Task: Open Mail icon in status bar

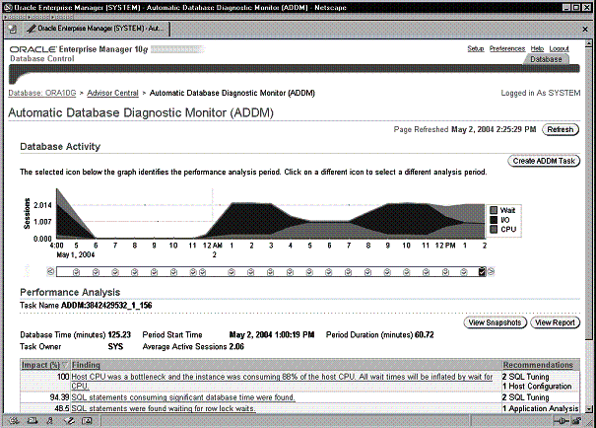Action: [x=33, y=421]
